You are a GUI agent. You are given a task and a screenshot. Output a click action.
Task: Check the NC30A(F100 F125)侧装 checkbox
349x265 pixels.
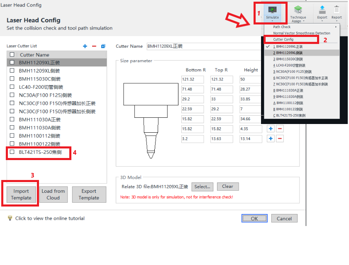pos(12,95)
